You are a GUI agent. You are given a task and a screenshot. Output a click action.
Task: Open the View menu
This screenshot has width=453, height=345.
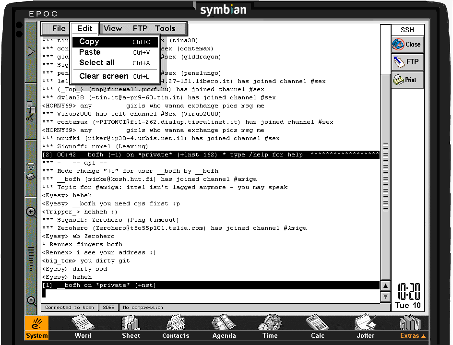click(113, 29)
